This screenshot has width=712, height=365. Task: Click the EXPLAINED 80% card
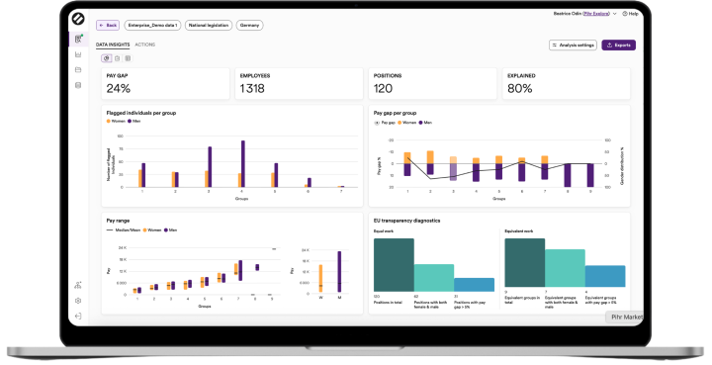567,83
